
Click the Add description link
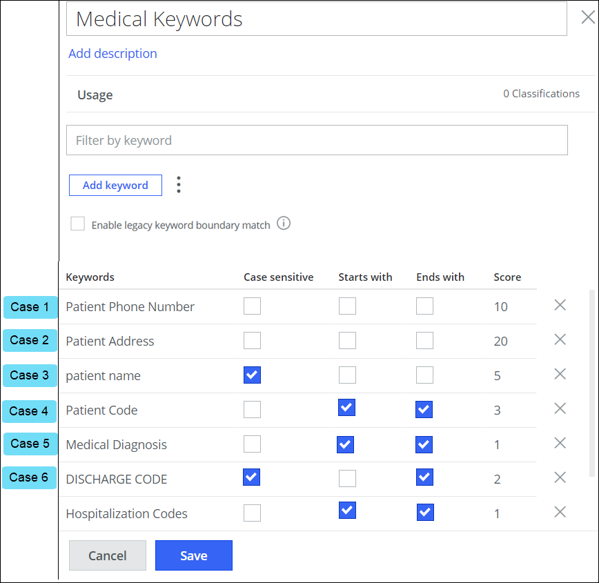pyautogui.click(x=112, y=54)
